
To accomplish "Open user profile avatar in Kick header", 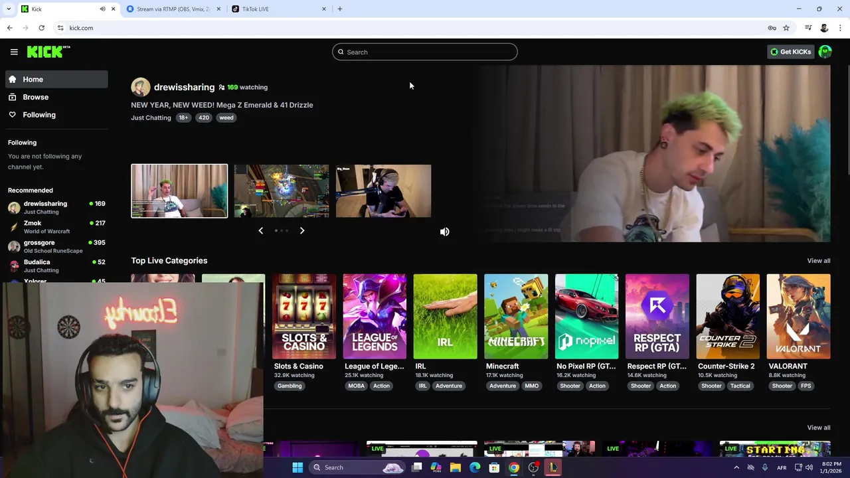I will 825,52.
